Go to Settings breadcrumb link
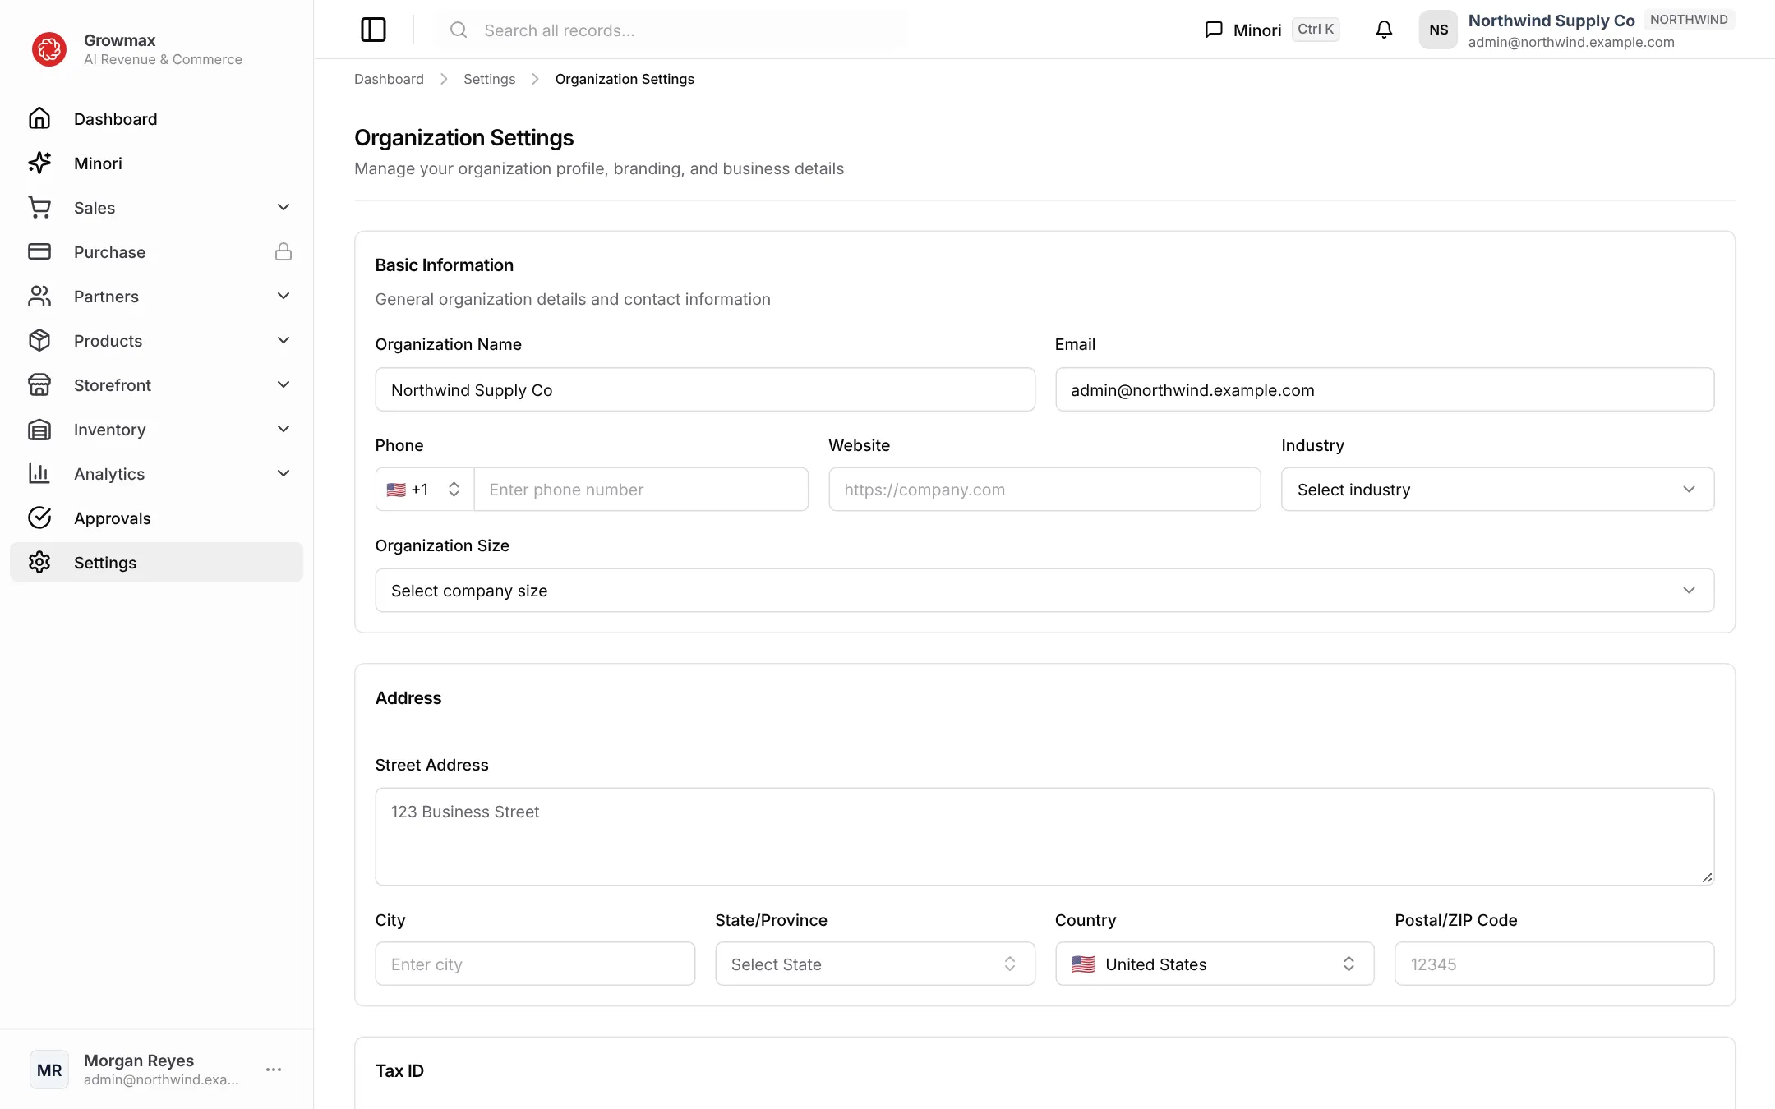This screenshot has width=1775, height=1109. [489, 79]
